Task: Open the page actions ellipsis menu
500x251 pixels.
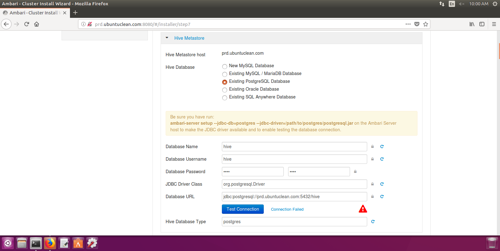Action: tap(408, 24)
